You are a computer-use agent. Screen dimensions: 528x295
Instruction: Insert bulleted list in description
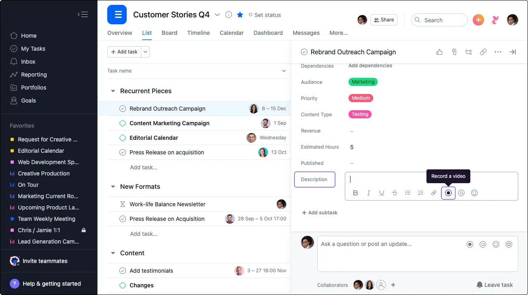(407, 193)
